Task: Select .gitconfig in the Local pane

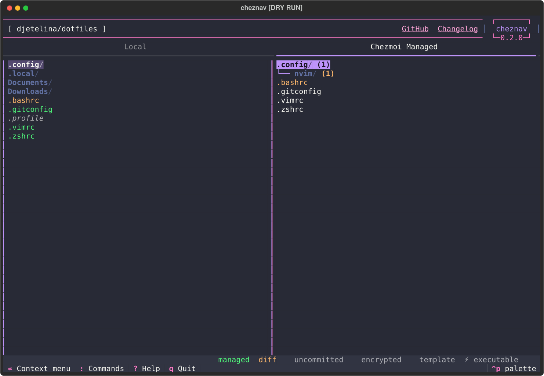Action: [x=30, y=110]
